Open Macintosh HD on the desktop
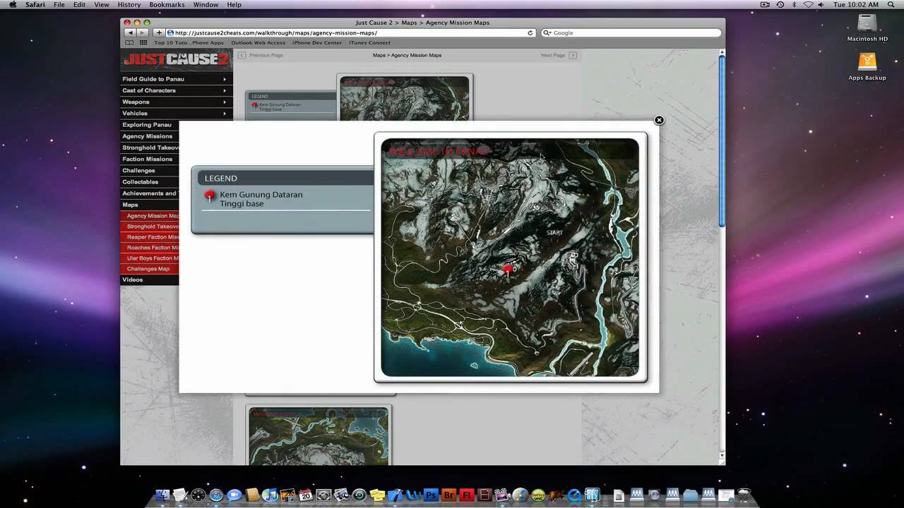The image size is (904, 508). pos(867,28)
